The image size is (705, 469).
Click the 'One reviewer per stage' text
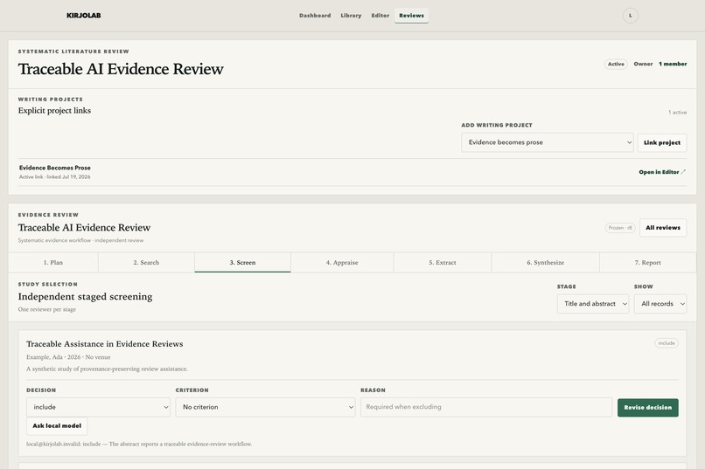46,309
